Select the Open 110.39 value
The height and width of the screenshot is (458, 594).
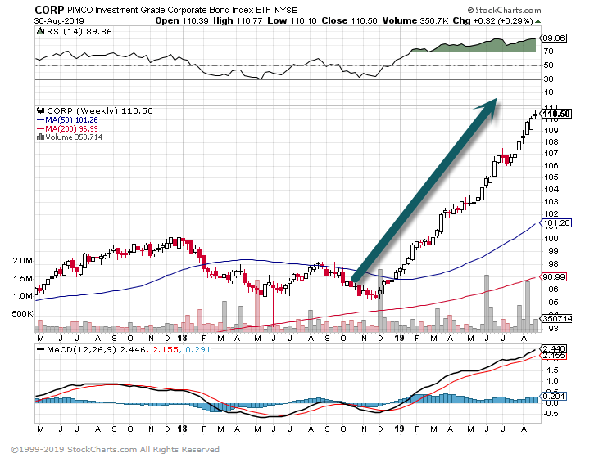coord(182,20)
